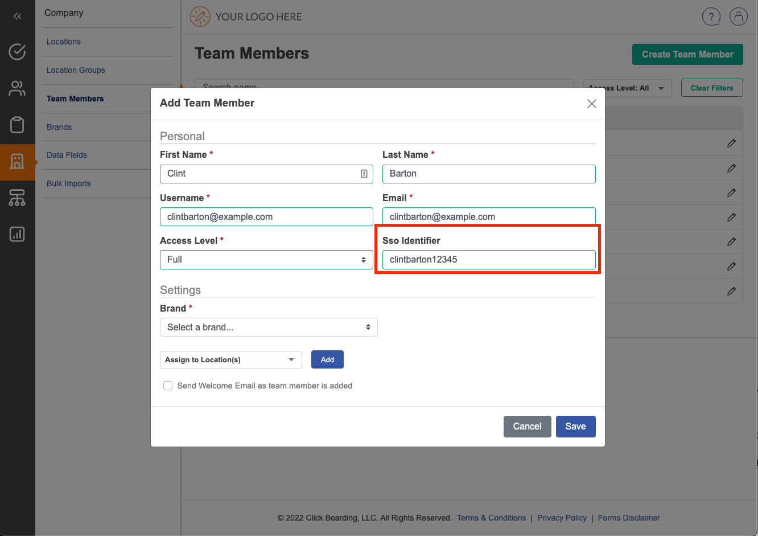758x536 pixels.
Task: Click the Cancel button
Action: (x=527, y=427)
